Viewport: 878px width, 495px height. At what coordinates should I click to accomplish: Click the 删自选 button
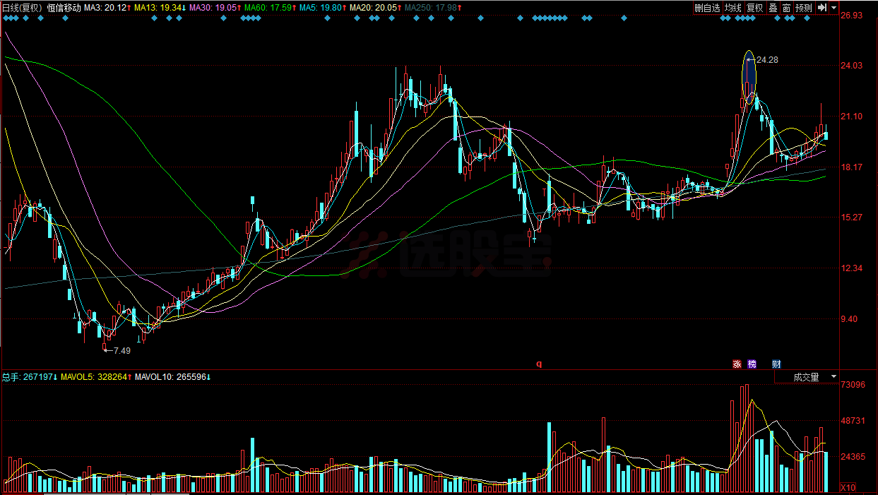[x=707, y=8]
